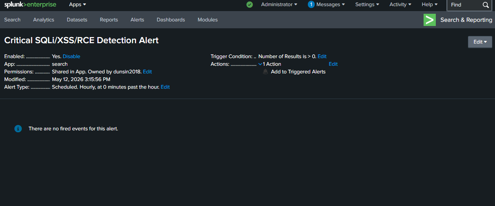This screenshot has height=206, width=495.
Task: Click the Splunk enterprise logo
Action: 30,5
